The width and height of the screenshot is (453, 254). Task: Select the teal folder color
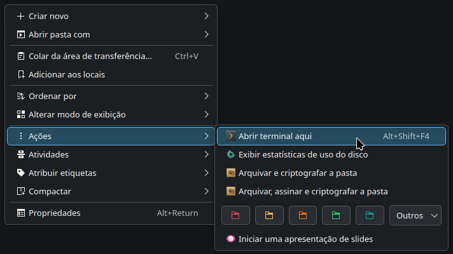pos(370,215)
